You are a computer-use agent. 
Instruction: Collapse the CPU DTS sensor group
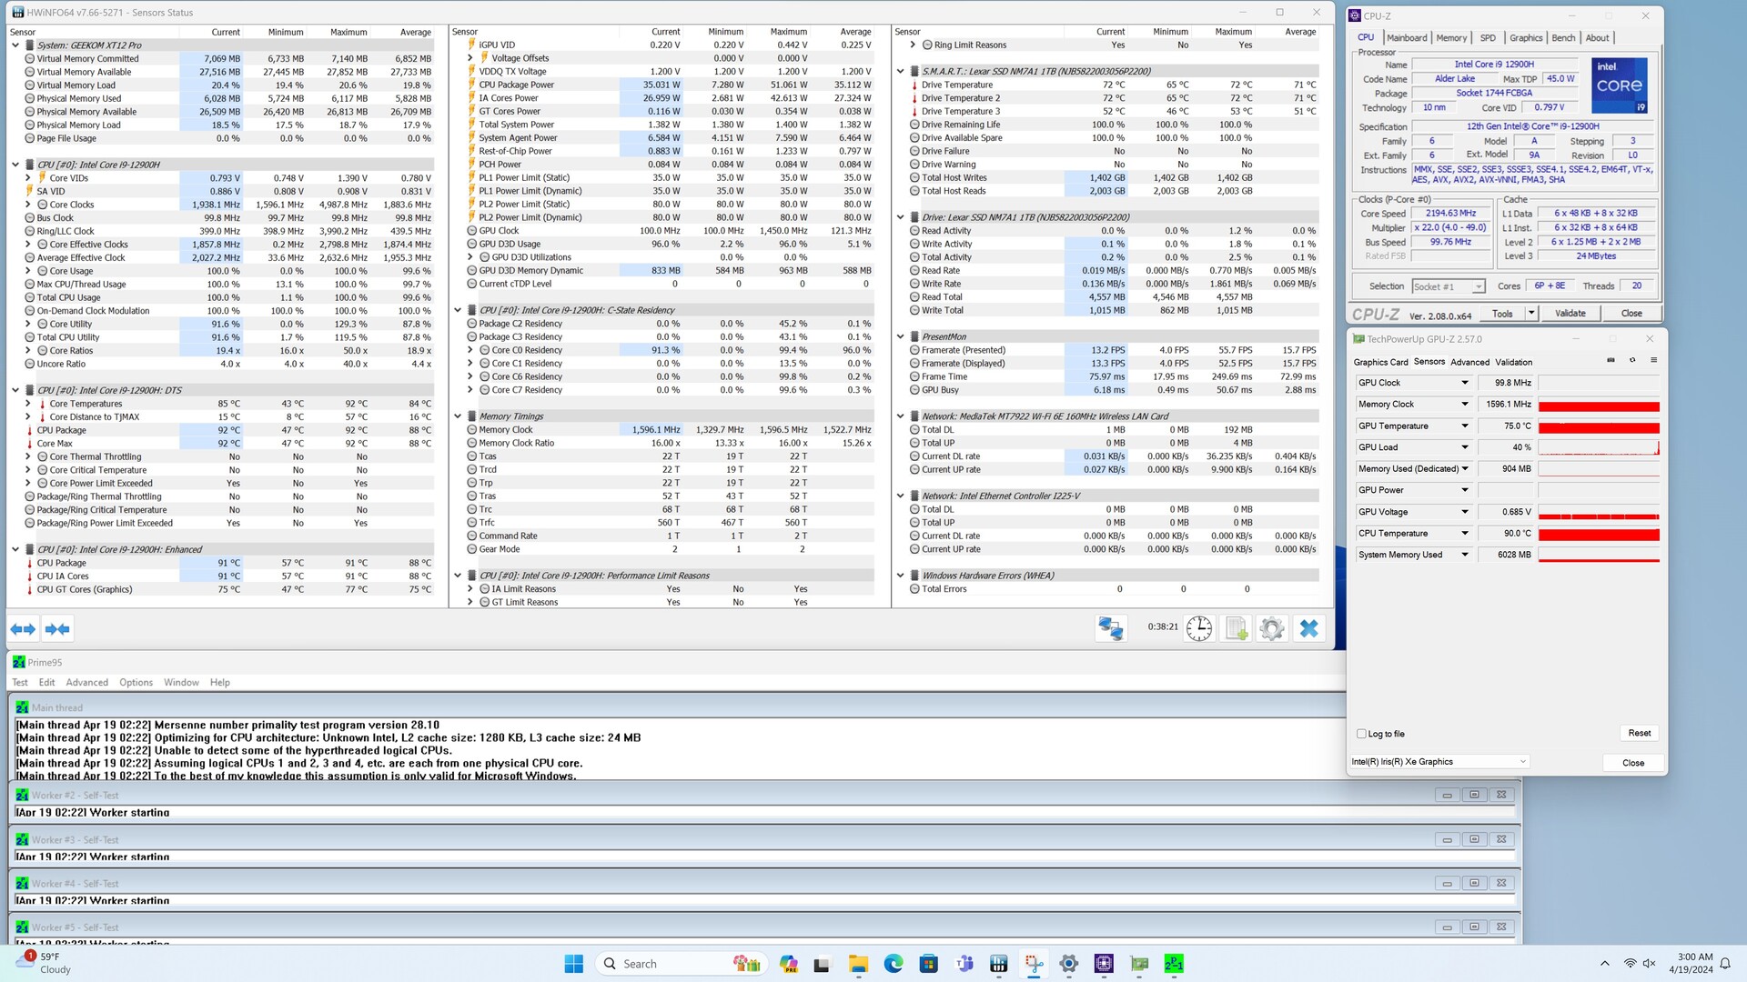15,390
